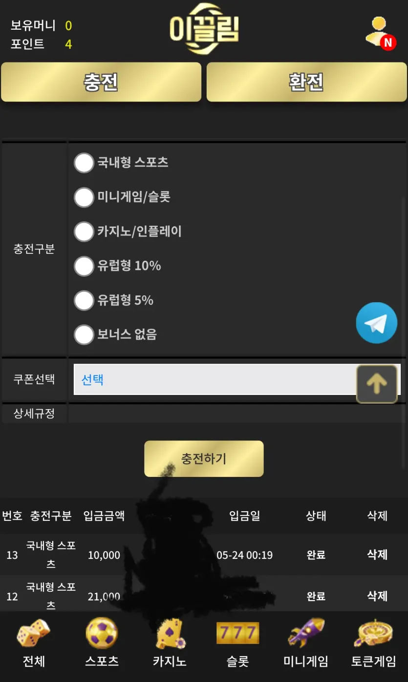This screenshot has width=408, height=682.
Task: Click the scroll-to-top arrow icon
Action: tap(377, 384)
